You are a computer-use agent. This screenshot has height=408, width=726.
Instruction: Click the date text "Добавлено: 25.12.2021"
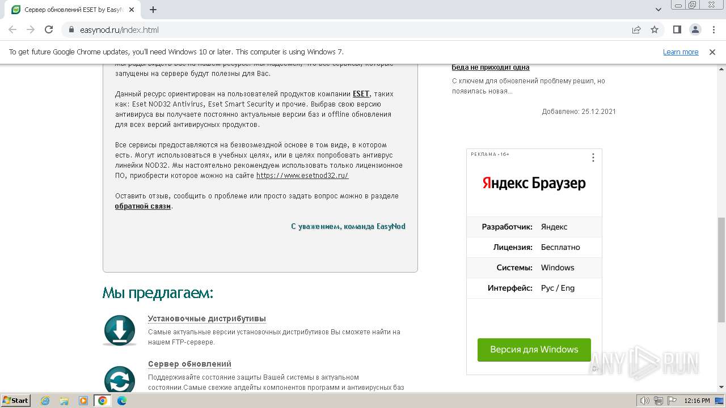coord(579,112)
